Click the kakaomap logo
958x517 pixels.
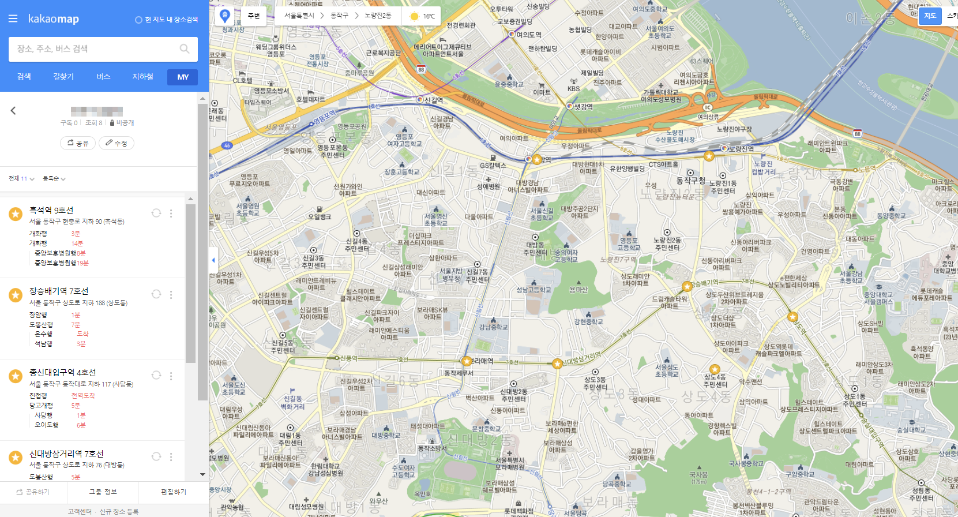point(54,19)
